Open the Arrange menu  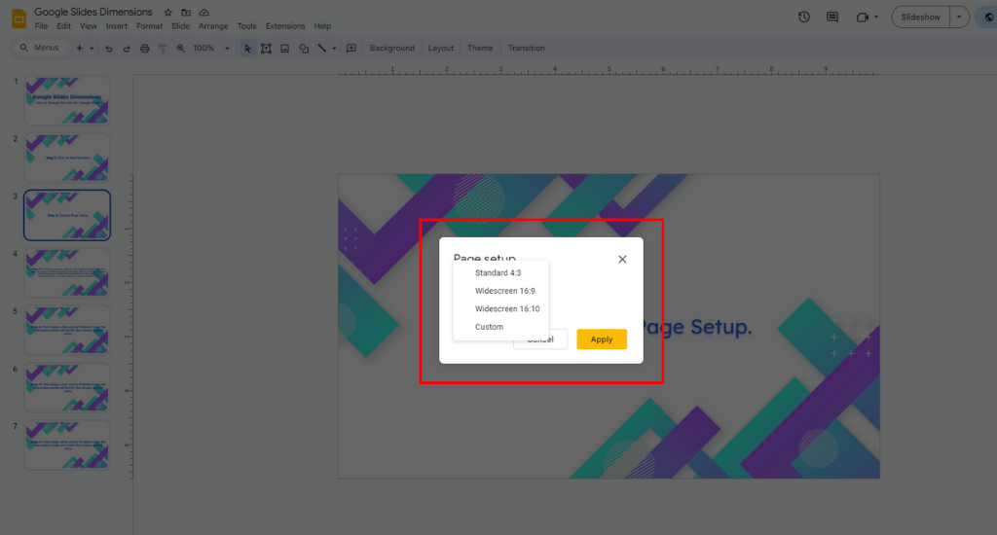click(x=213, y=26)
